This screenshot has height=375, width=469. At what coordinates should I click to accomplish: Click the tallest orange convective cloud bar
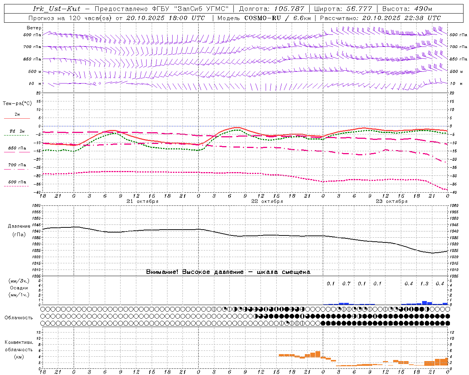pos(318,354)
